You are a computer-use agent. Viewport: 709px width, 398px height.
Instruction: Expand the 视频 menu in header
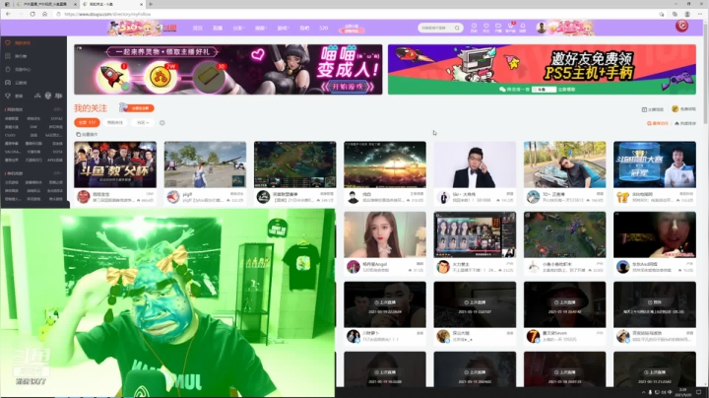(x=260, y=28)
